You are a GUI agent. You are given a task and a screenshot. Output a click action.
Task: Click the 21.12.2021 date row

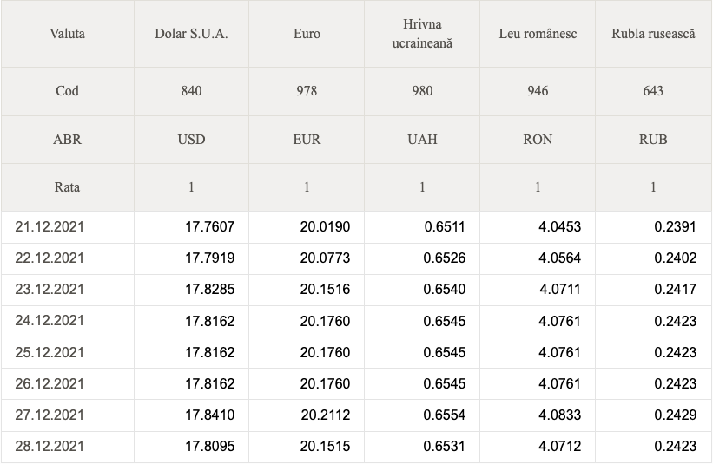coord(356,226)
